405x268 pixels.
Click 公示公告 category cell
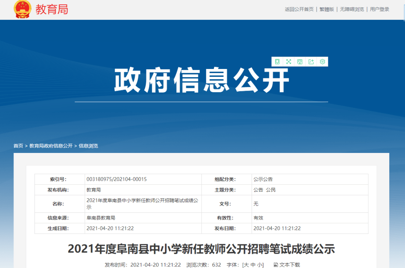click(310, 179)
